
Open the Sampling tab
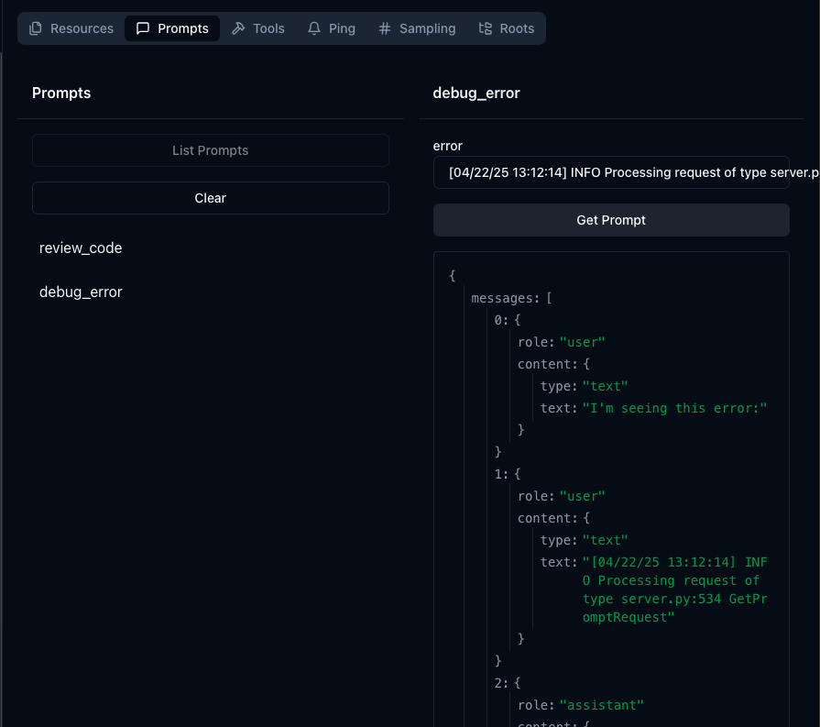coord(417,28)
